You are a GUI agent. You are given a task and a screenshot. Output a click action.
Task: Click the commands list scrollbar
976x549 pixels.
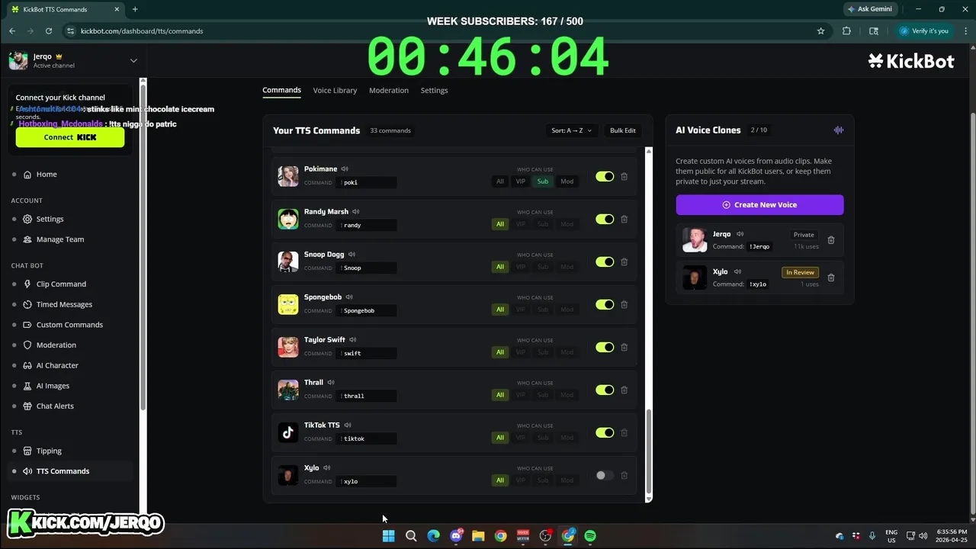click(649, 451)
